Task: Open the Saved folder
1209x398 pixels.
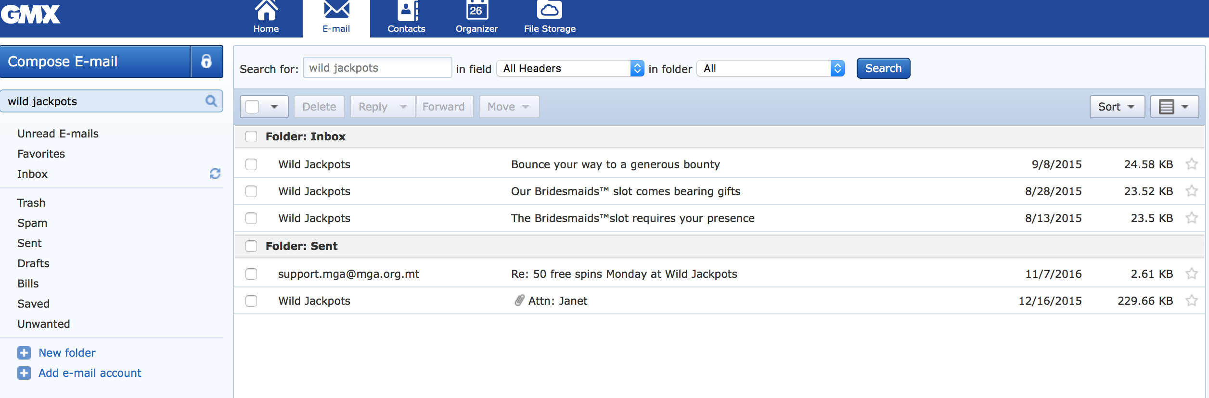Action: [x=34, y=304]
